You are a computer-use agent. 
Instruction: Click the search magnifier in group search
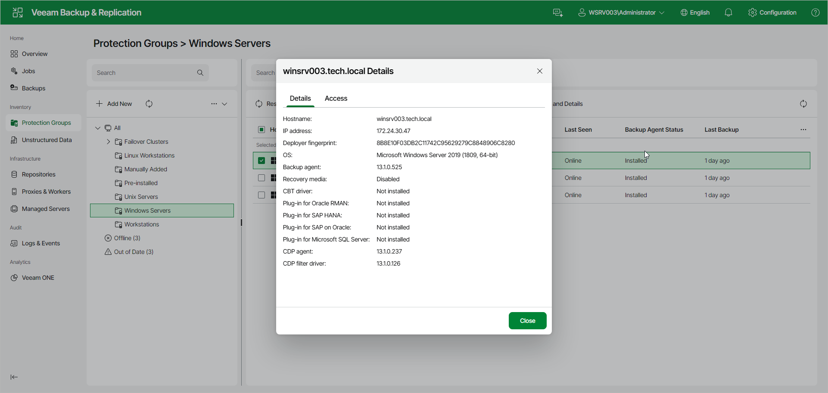point(200,73)
